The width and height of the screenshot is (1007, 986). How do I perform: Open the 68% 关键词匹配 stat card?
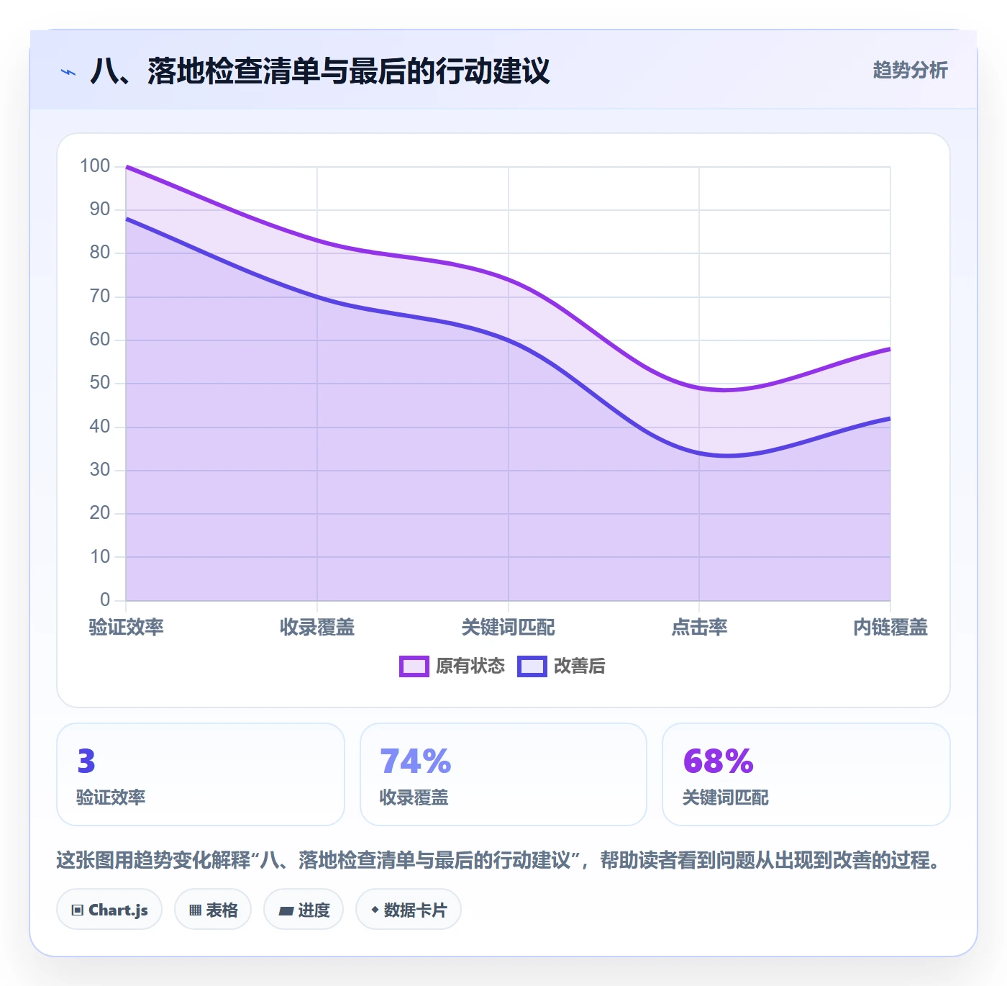pyautogui.click(x=806, y=774)
